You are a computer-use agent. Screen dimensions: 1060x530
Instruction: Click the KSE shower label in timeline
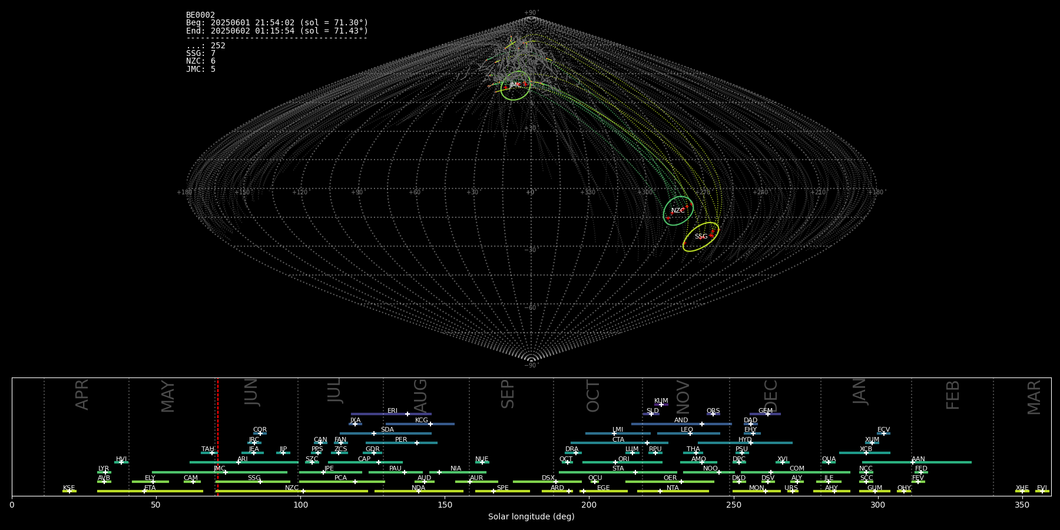pyautogui.click(x=69, y=488)
